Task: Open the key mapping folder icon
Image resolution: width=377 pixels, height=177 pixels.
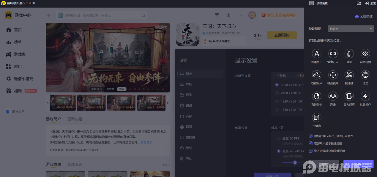Action: point(359,3)
